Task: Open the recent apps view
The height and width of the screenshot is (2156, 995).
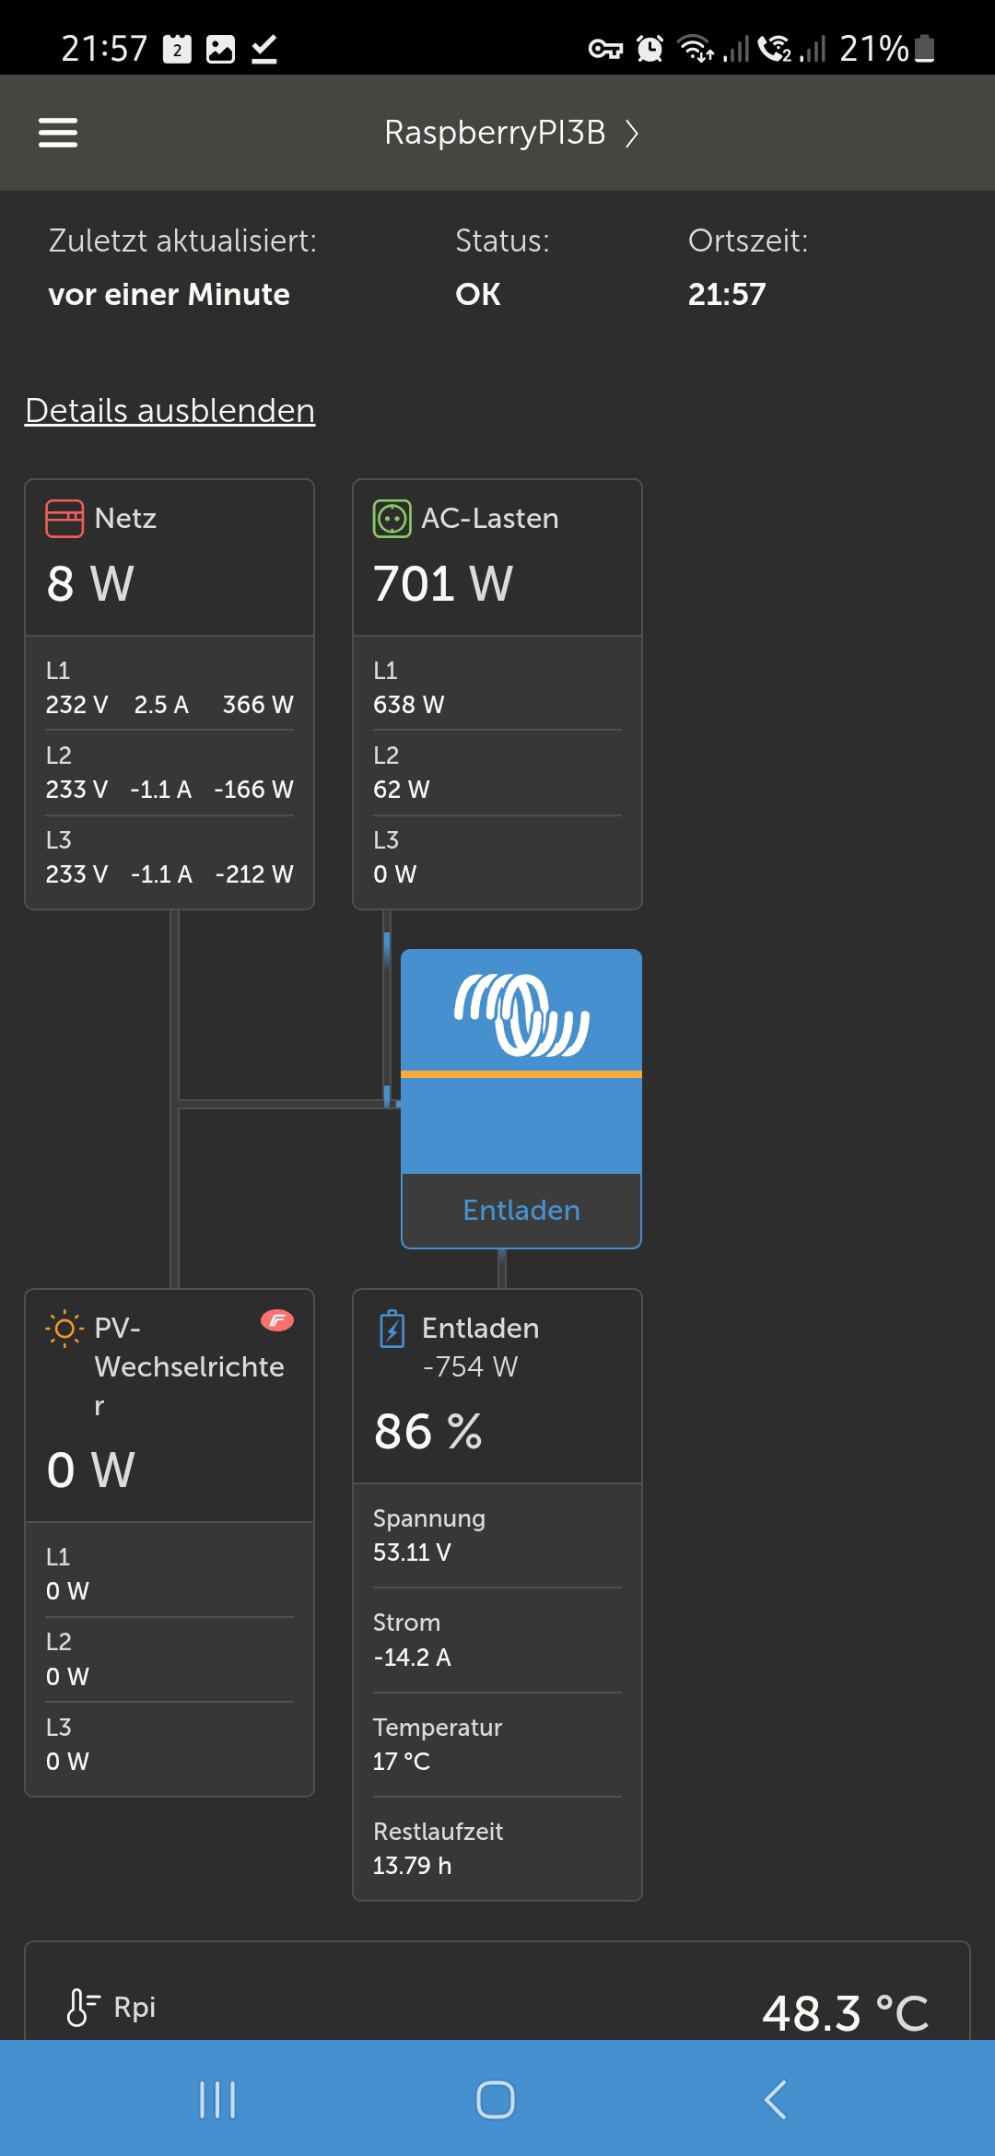Action: click(217, 2100)
